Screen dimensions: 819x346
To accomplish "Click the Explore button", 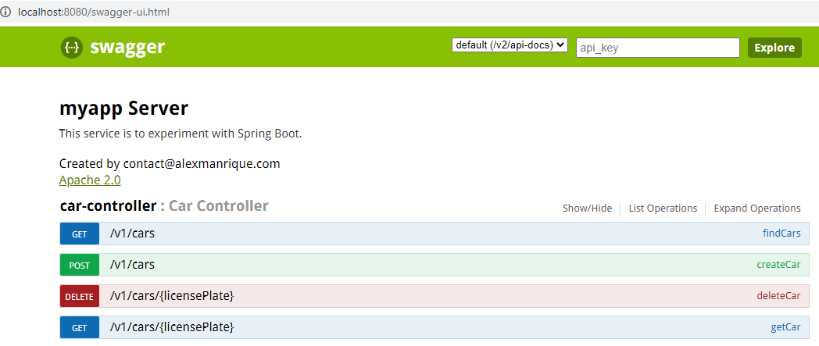I will tap(774, 48).
